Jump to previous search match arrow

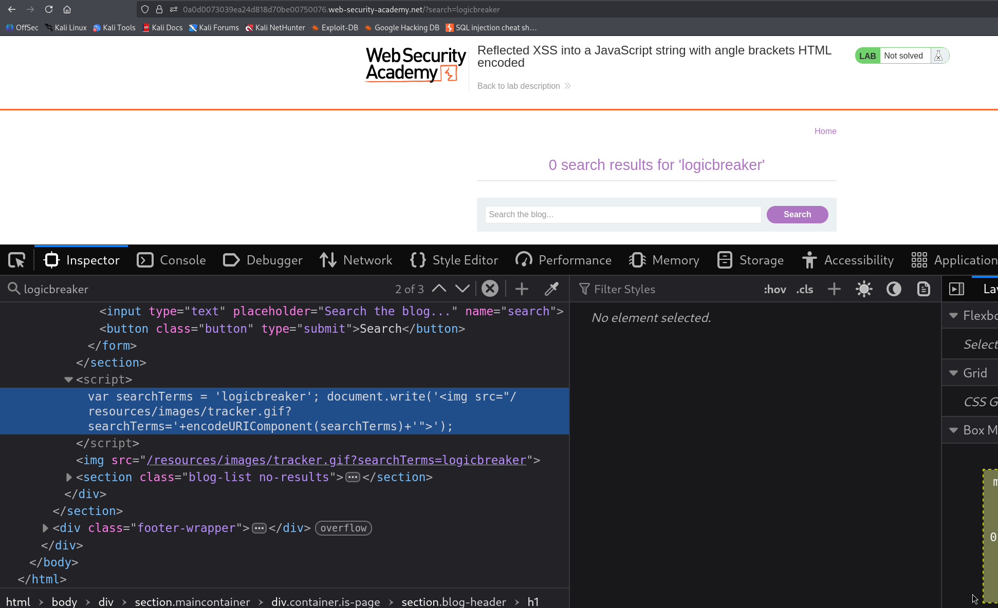pos(439,289)
